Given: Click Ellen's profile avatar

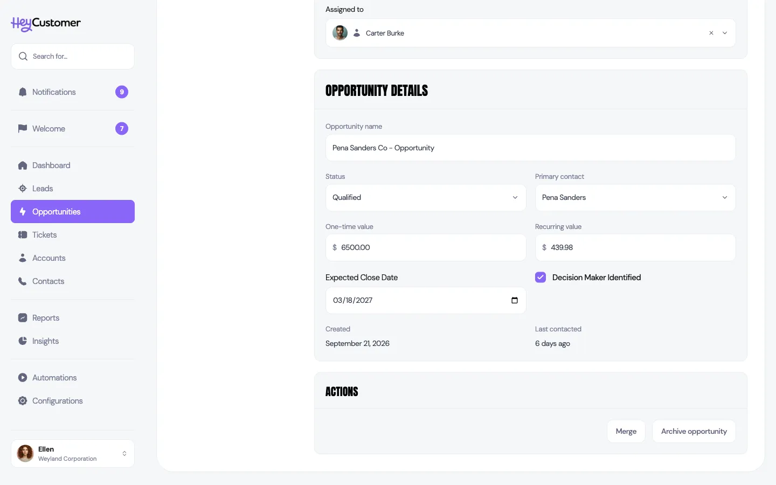Looking at the screenshot, I should click(x=25, y=454).
